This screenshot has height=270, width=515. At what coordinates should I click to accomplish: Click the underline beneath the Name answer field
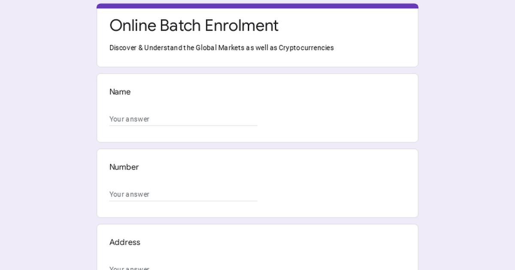tap(183, 126)
